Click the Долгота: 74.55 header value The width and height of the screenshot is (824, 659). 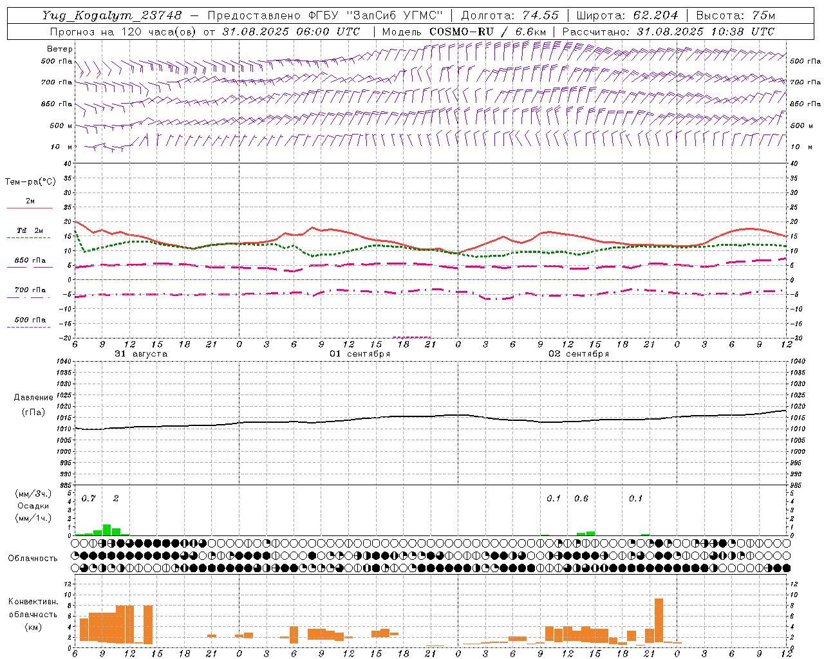click(x=510, y=15)
